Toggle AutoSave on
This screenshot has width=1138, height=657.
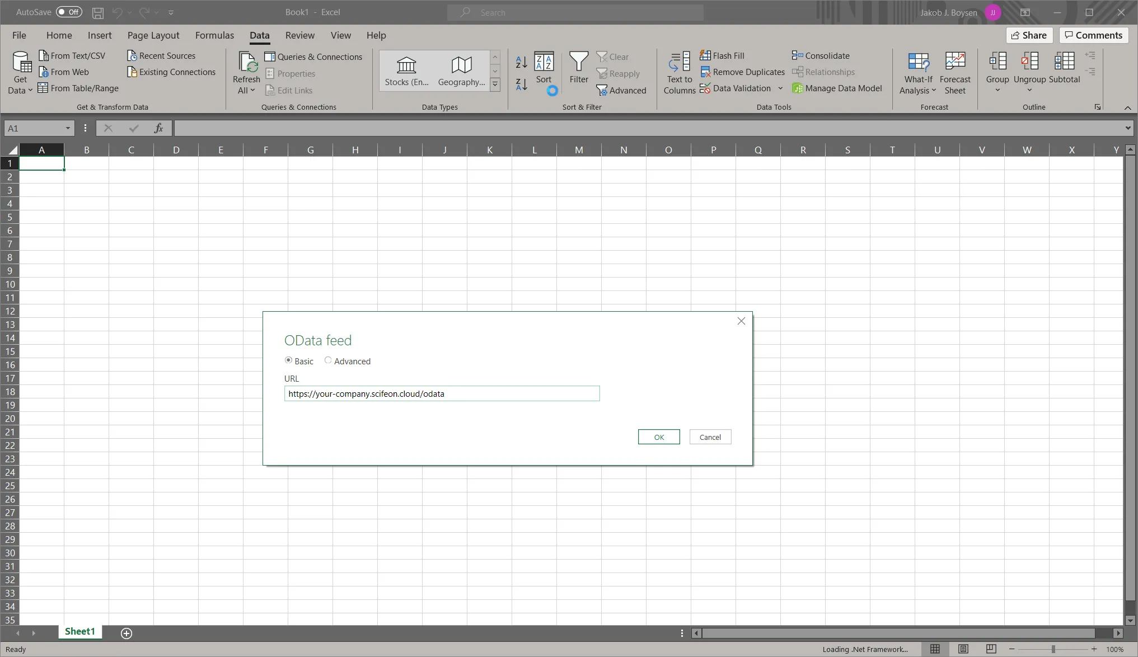[69, 12]
